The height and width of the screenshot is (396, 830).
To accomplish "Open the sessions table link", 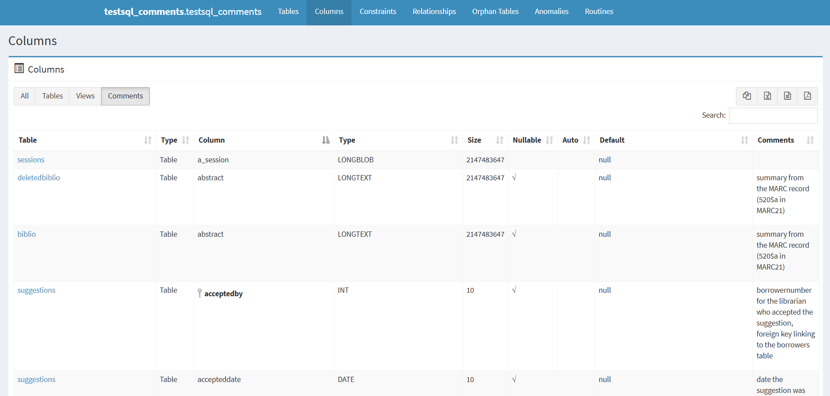I will pyautogui.click(x=31, y=160).
